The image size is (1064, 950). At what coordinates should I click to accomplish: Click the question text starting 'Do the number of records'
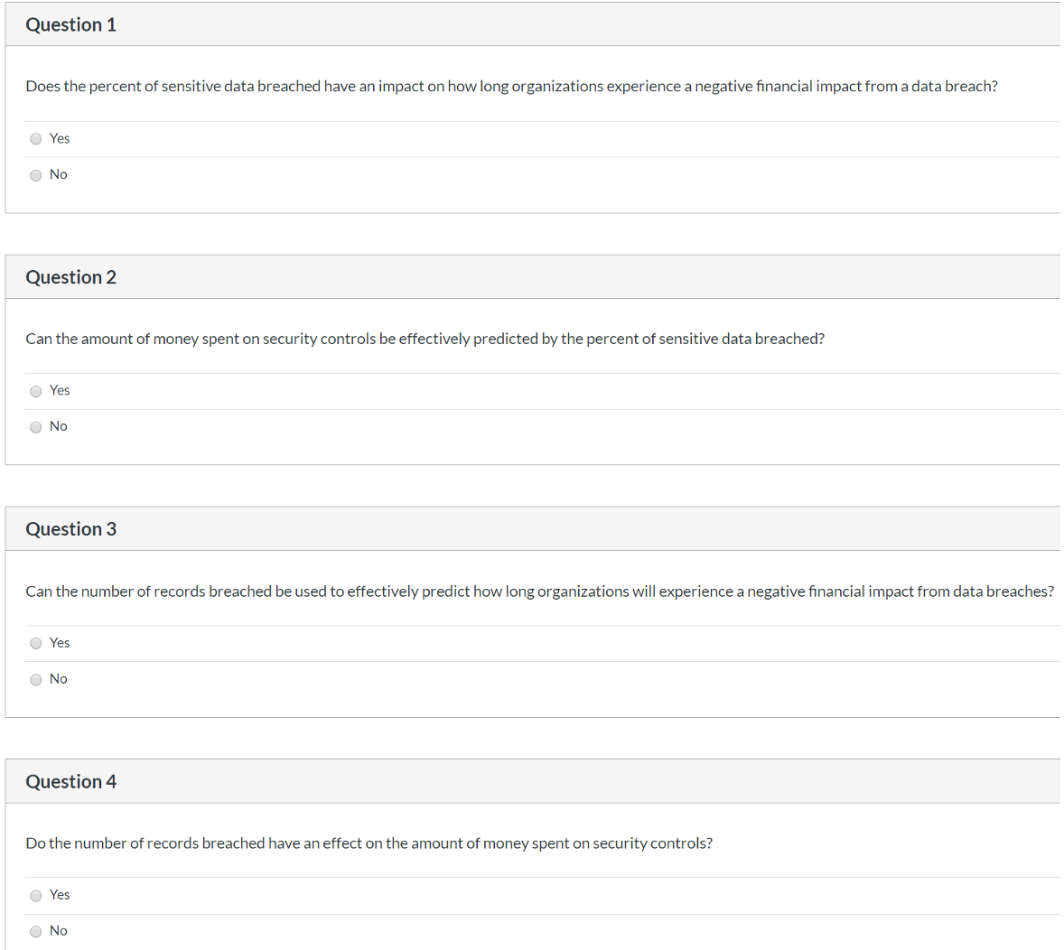pos(369,843)
